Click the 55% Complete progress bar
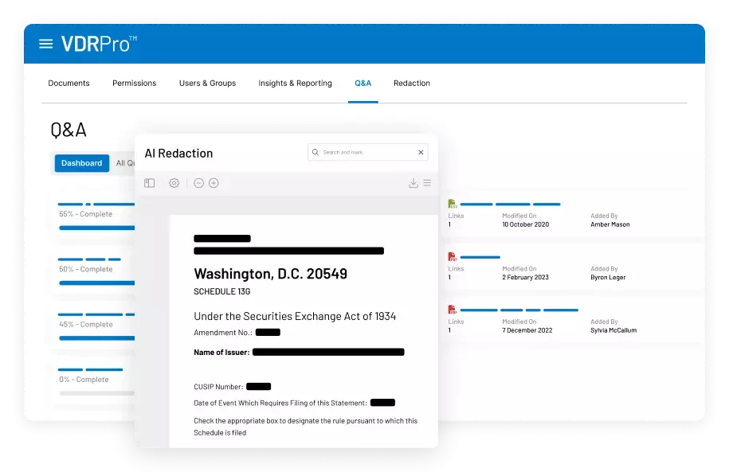This screenshot has height=472, width=729. click(x=96, y=228)
